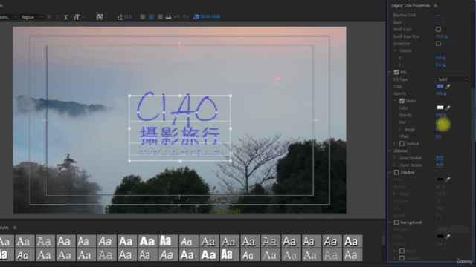Use the Background color eyedropper

tap(448, 237)
